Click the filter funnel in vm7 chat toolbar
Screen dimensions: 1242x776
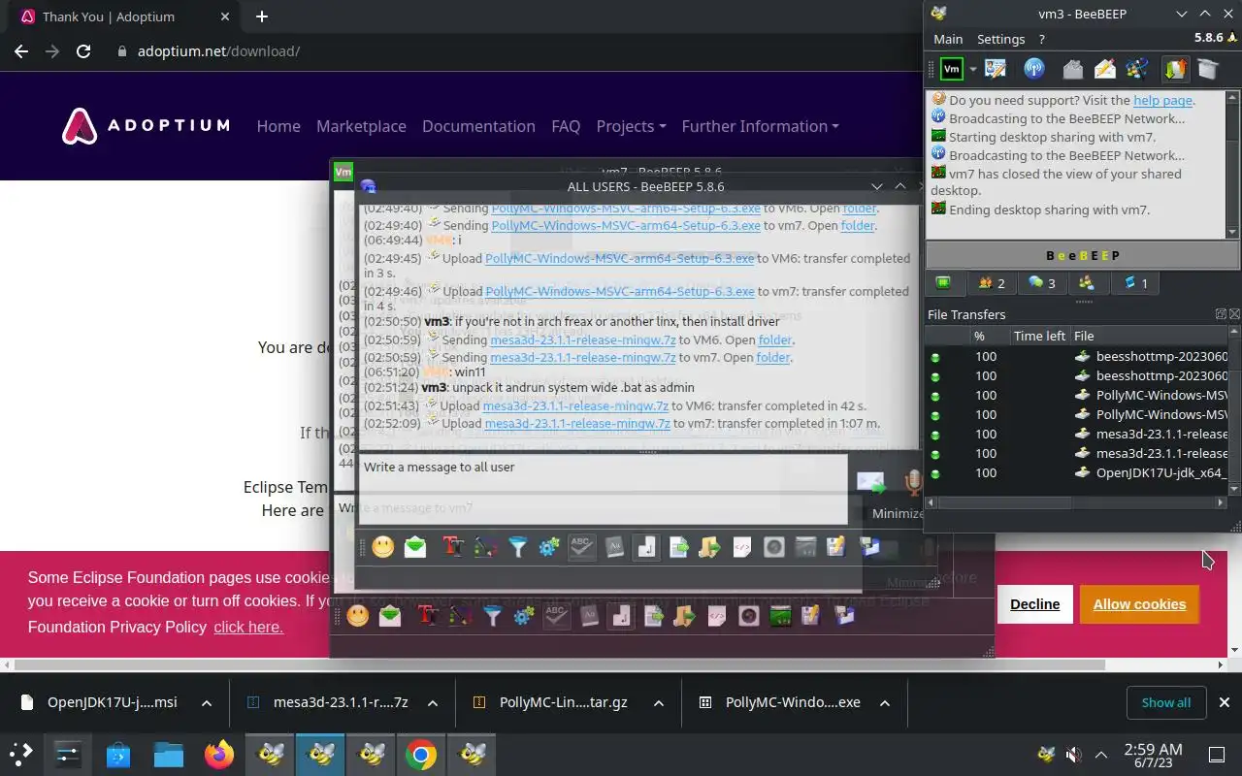click(493, 615)
